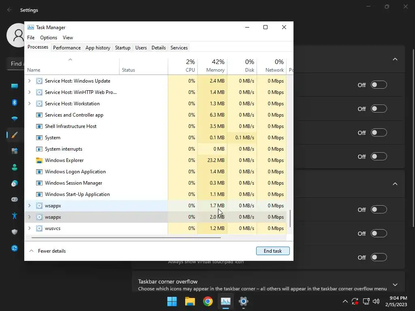Open the File menu in Task Manager
The width and height of the screenshot is (415, 311).
(x=31, y=38)
